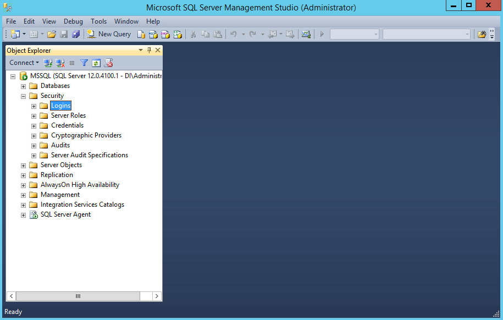Select the Logins folder
The image size is (503, 320).
60,106
